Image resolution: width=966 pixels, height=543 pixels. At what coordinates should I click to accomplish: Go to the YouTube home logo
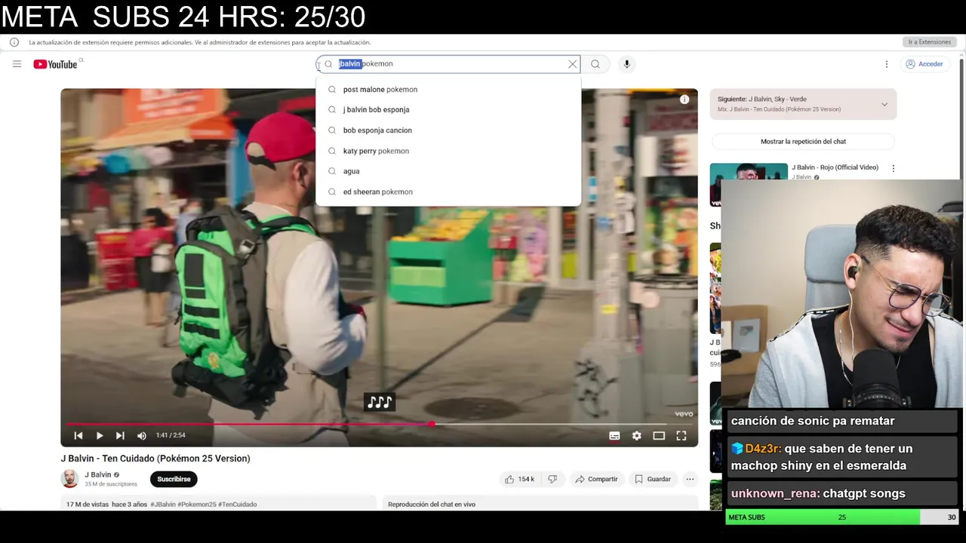(x=55, y=64)
